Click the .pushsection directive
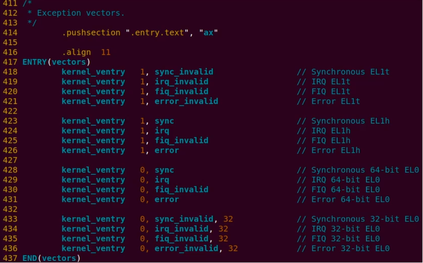Screen dimensions: 423x263 (91, 33)
